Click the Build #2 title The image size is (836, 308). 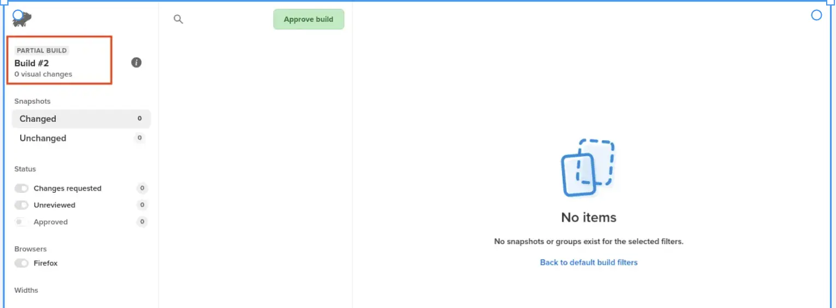tap(32, 63)
